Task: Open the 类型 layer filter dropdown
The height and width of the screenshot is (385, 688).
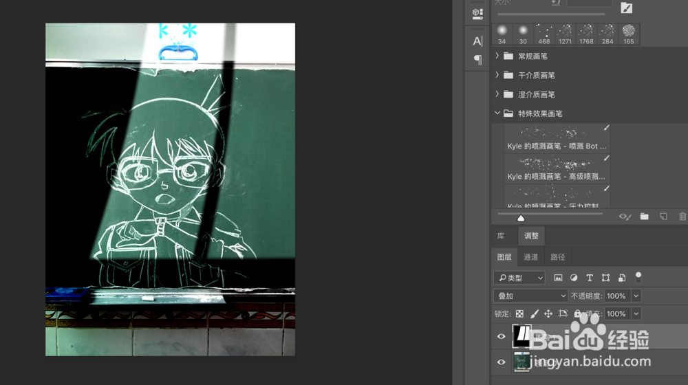Action: pyautogui.click(x=519, y=278)
